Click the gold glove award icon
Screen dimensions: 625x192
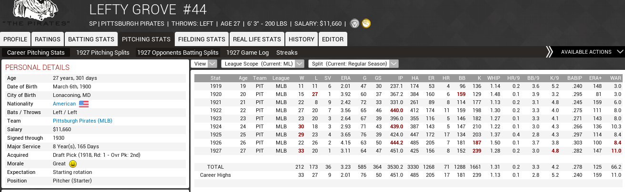[366, 23]
